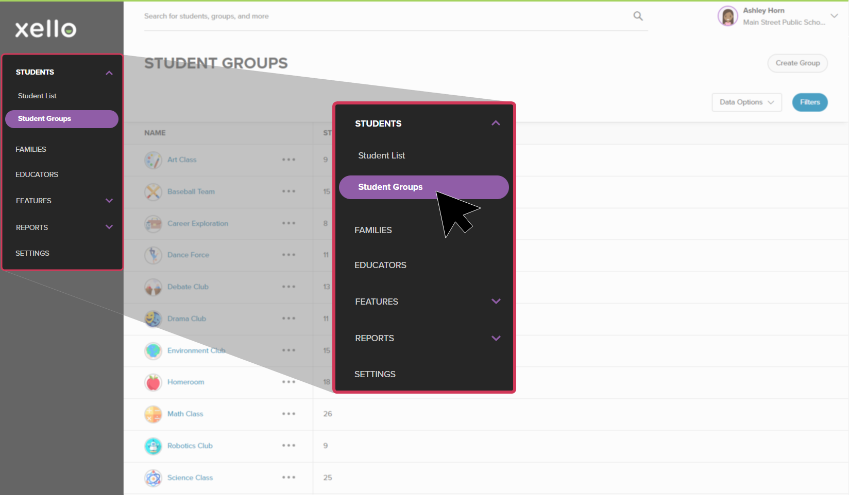Click the Art Class palette icon
Screen dimensions: 849x495
153,160
